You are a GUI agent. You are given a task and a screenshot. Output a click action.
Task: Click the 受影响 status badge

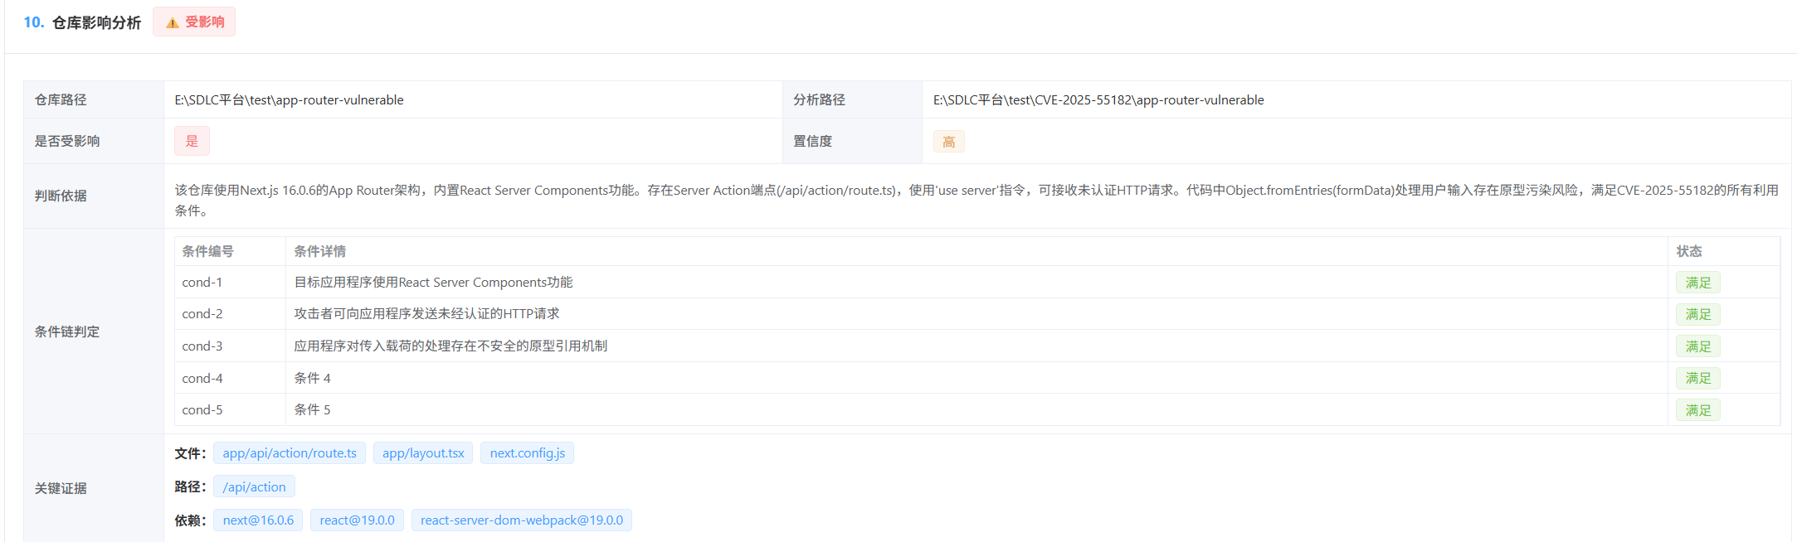pyautogui.click(x=194, y=22)
